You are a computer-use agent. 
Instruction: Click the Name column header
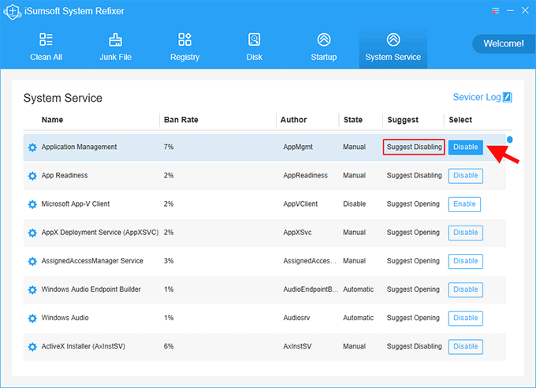pyautogui.click(x=52, y=120)
